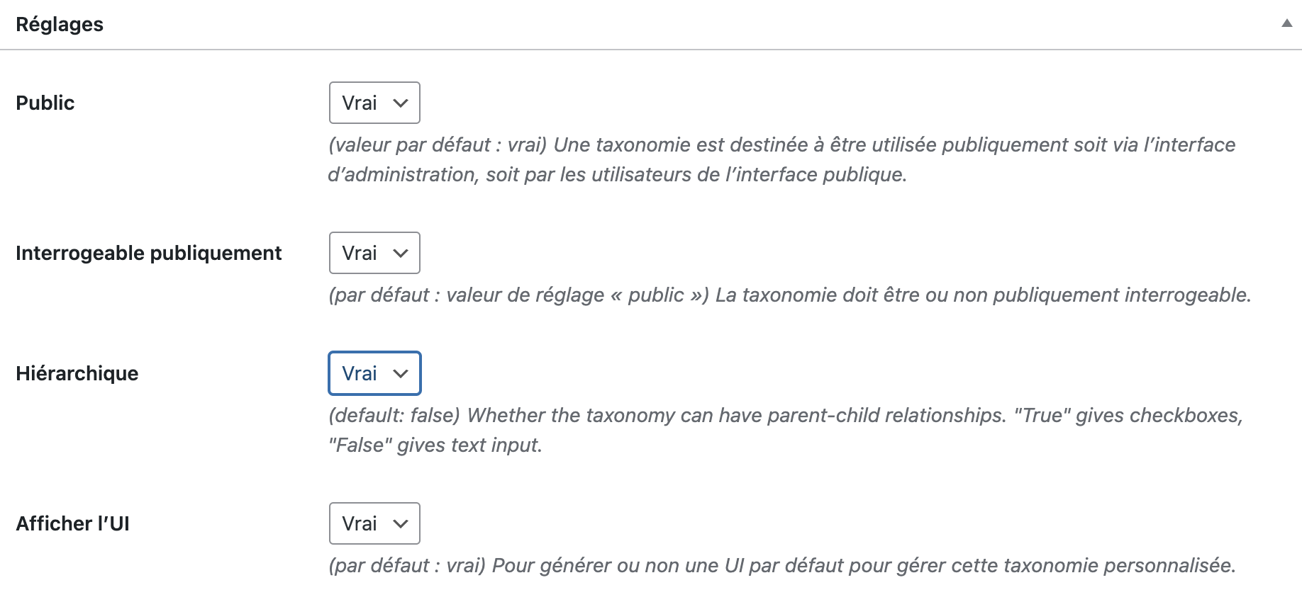
Task: Click the Réglages panel title
Action: (x=60, y=25)
